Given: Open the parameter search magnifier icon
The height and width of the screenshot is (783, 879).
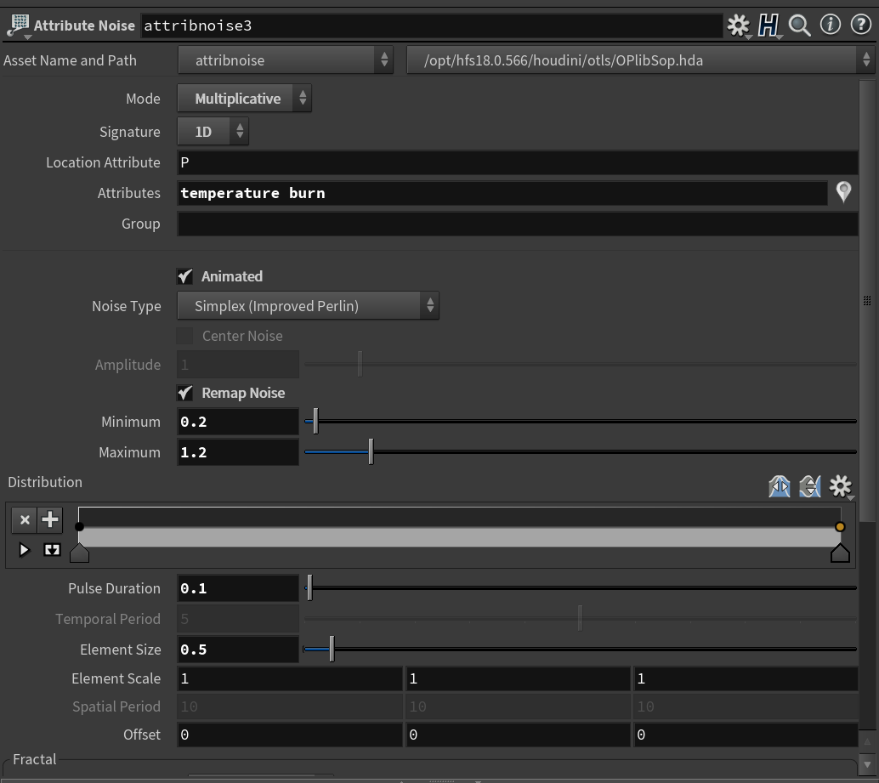Looking at the screenshot, I should 799,26.
